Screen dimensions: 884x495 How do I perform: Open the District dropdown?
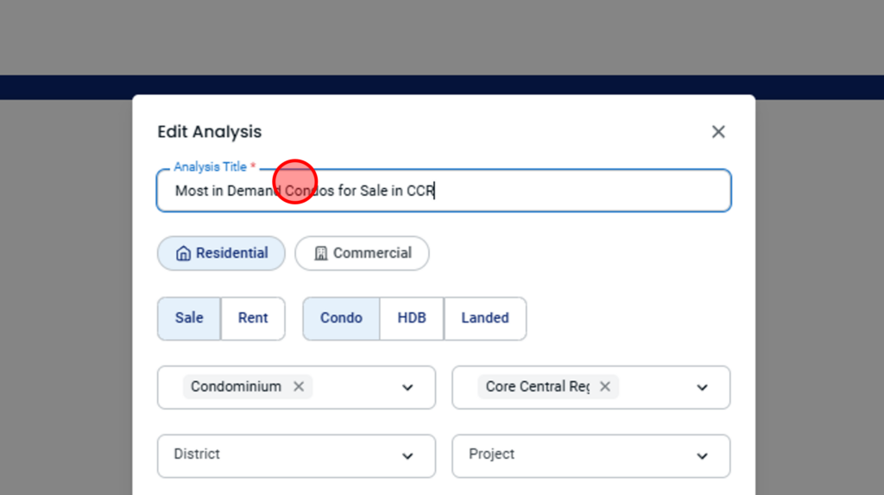click(x=297, y=455)
